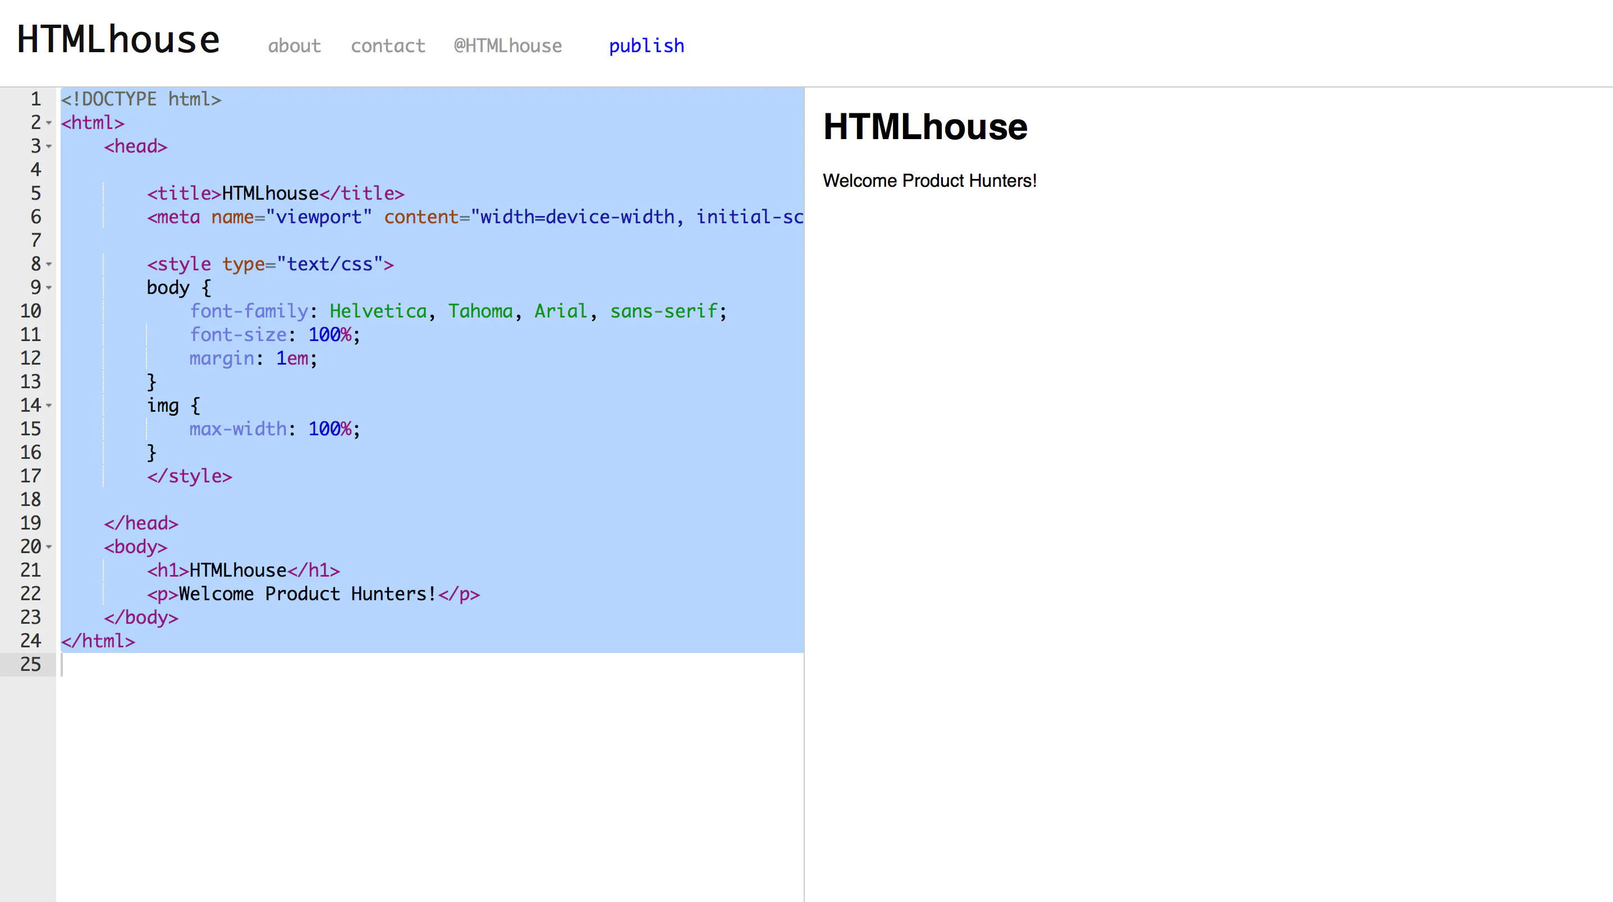Screen dimensions: 1613x902
Task: Click the body { selector line
Action: 179,288
